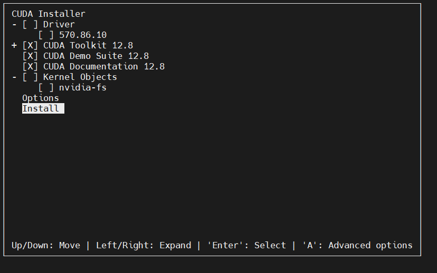Image resolution: width=437 pixels, height=273 pixels.
Task: Check the 570.86.10 driver version box
Action: click(x=46, y=35)
